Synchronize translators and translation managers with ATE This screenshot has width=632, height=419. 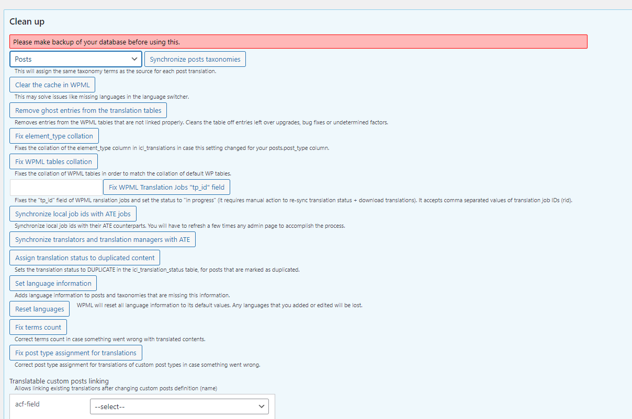(103, 239)
